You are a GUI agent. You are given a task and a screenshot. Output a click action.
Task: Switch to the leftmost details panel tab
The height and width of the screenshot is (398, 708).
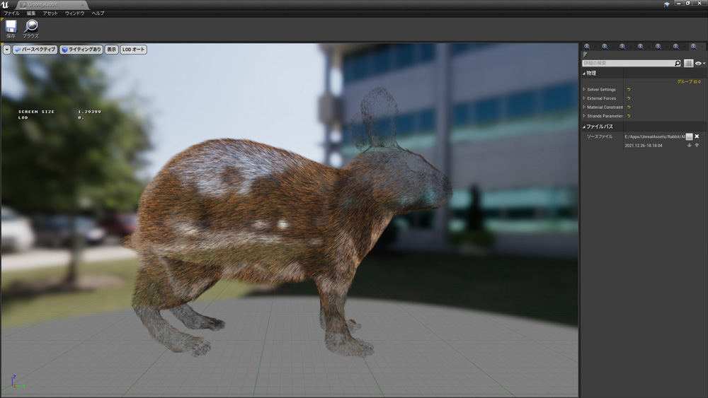(x=587, y=47)
